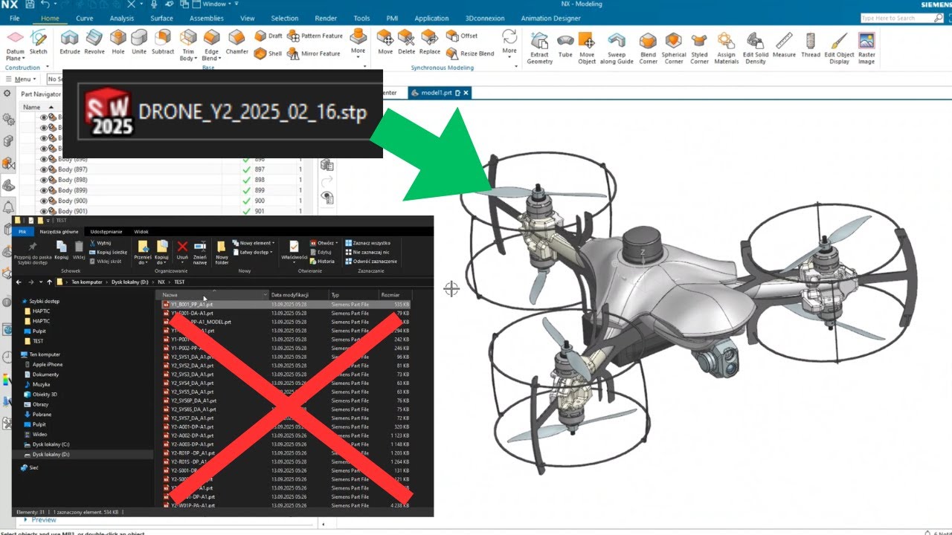Click Explorer back navigation arrow

pos(19,282)
